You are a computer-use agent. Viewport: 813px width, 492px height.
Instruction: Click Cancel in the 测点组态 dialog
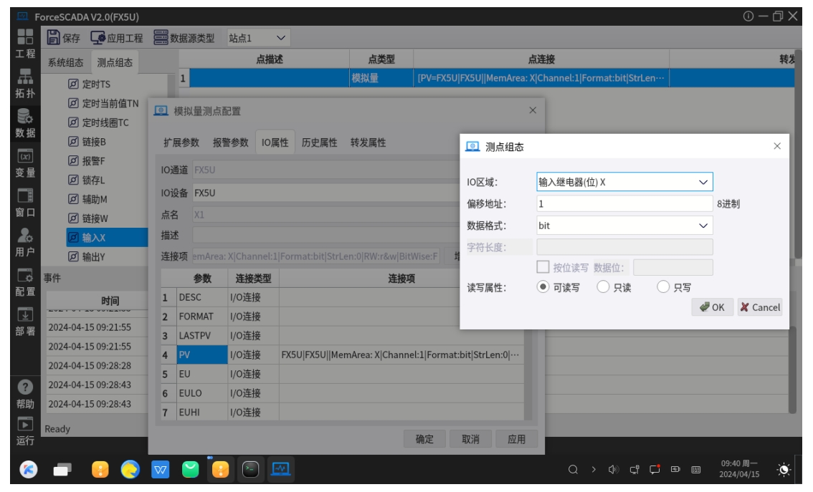[x=760, y=307]
